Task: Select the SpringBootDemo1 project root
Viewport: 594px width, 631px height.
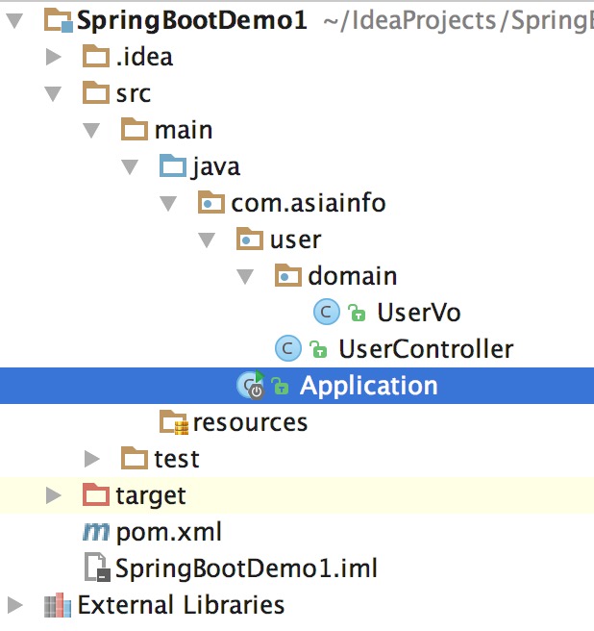Action: coord(191,20)
